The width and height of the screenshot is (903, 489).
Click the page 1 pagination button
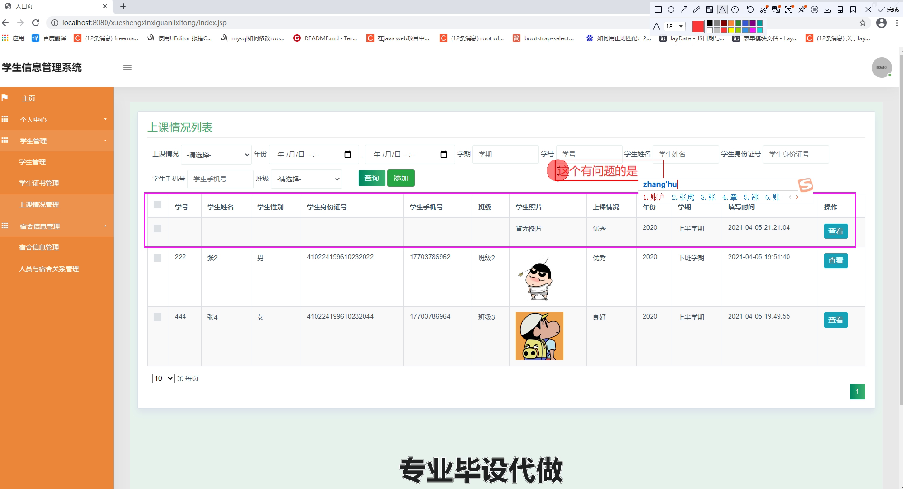point(857,392)
